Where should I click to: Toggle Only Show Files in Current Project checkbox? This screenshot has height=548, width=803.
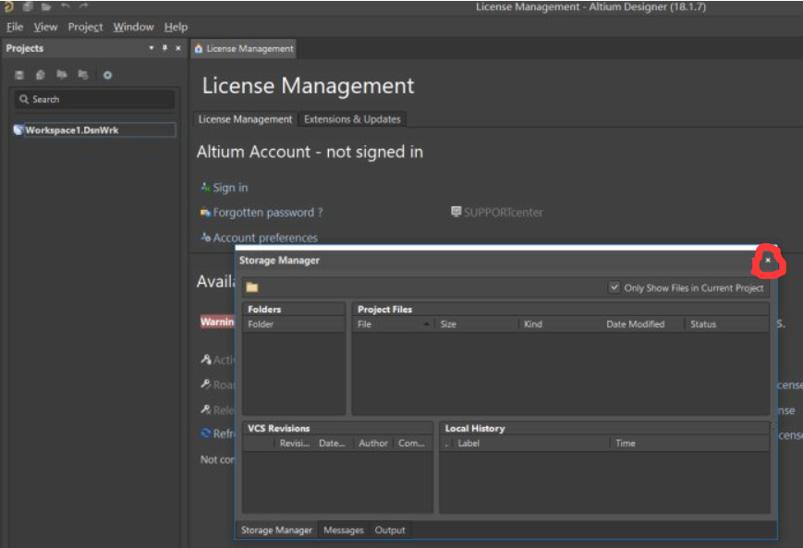pos(614,287)
